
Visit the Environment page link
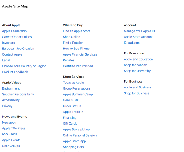point(11,88)
